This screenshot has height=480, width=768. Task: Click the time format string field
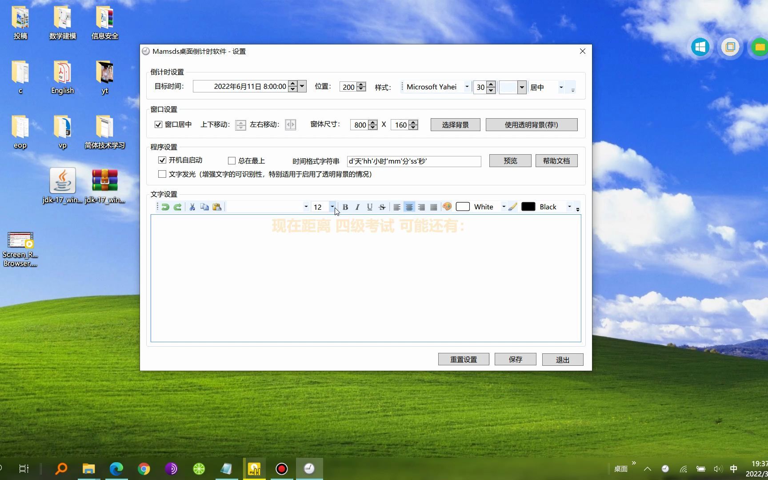coord(414,161)
